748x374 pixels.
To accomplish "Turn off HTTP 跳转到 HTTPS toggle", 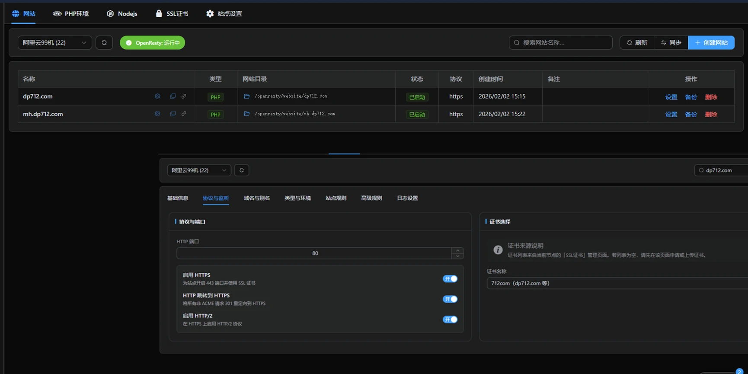I will [450, 299].
